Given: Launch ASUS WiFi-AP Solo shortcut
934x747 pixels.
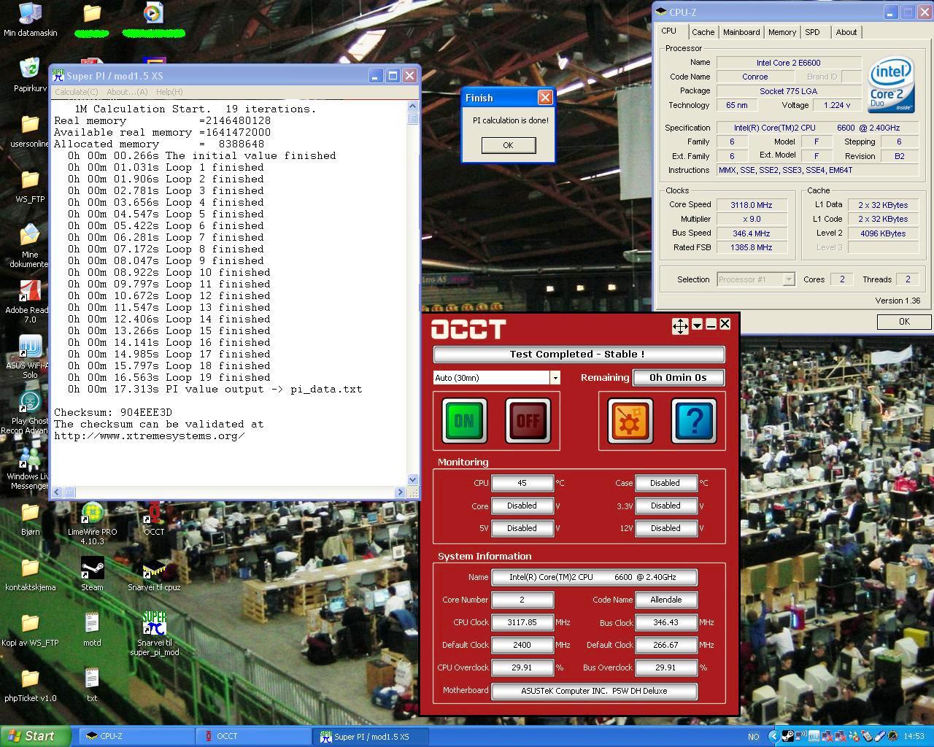Looking at the screenshot, I should click(x=30, y=357).
